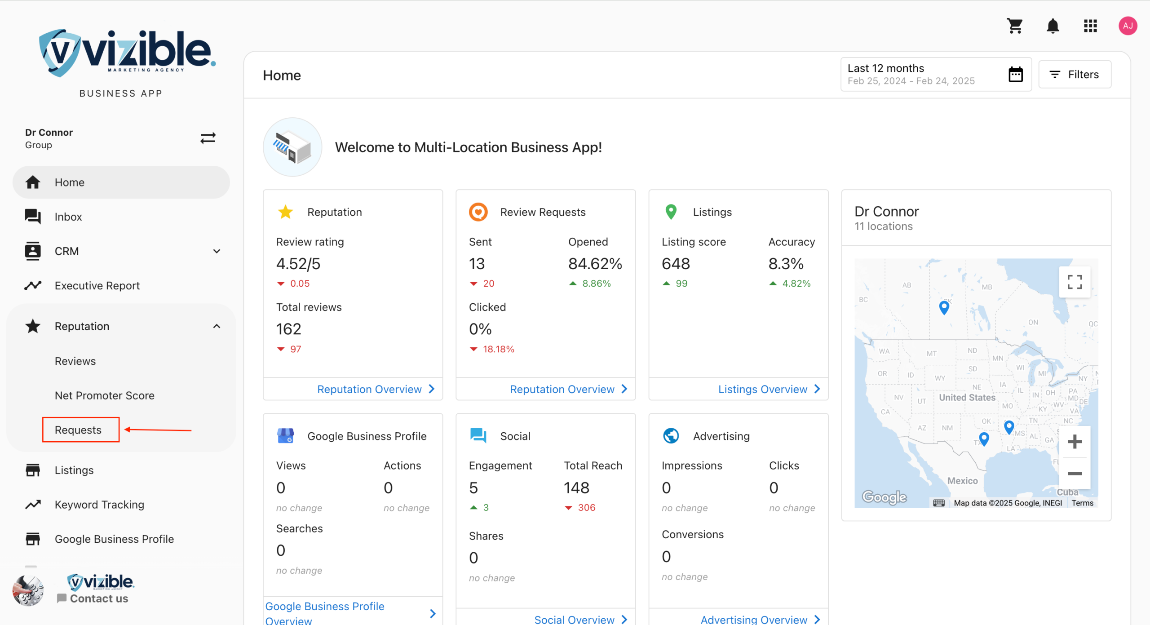
Task: Open notifications bell
Action: (x=1053, y=26)
